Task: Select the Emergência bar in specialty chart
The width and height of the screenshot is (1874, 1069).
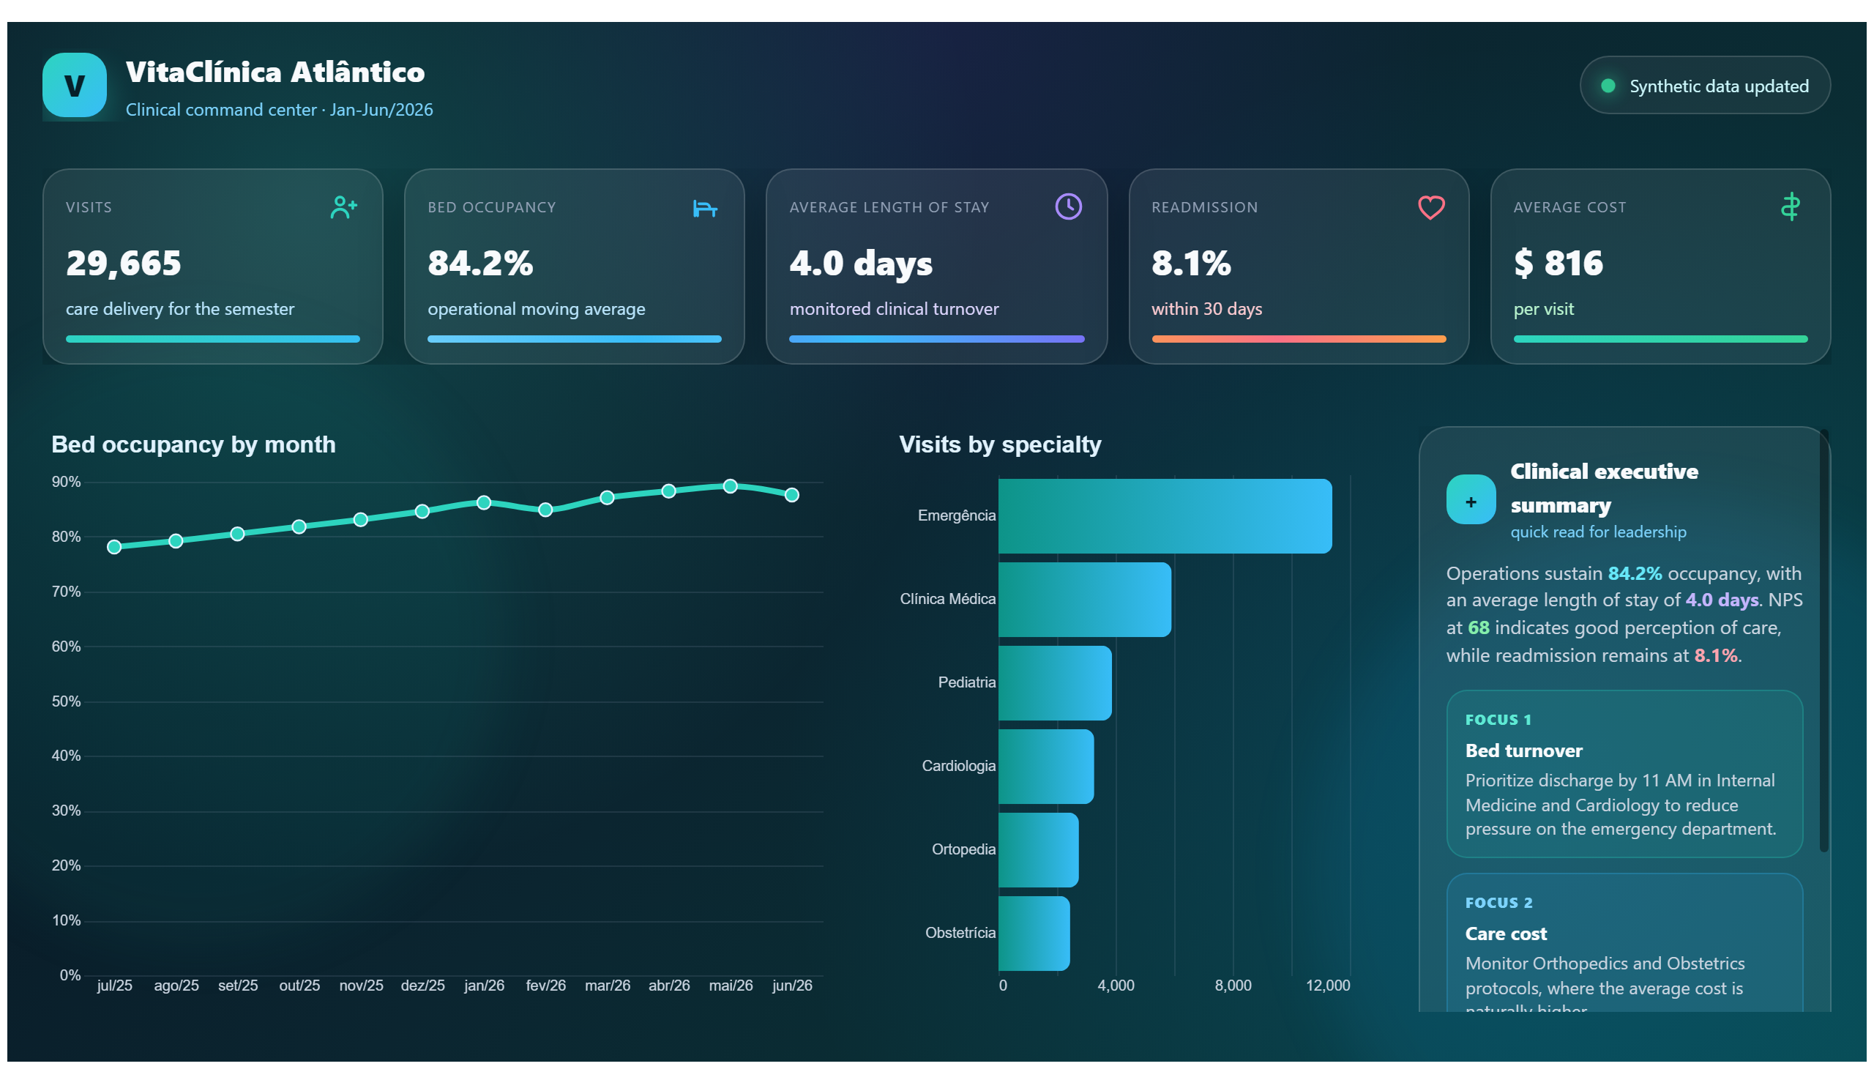Action: click(1165, 516)
